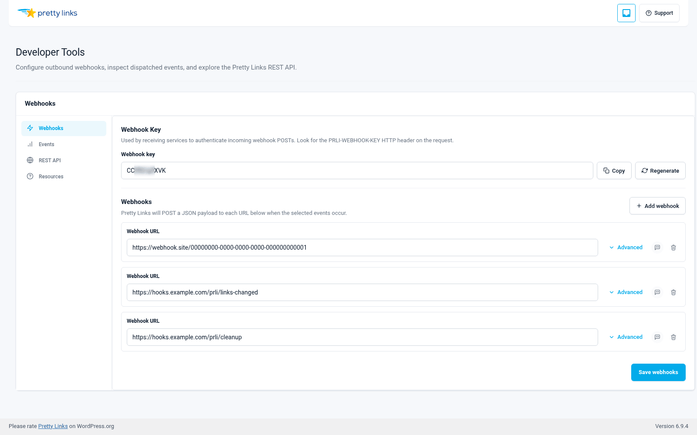Focus the Webhook key field
The width and height of the screenshot is (697, 435).
(x=357, y=171)
